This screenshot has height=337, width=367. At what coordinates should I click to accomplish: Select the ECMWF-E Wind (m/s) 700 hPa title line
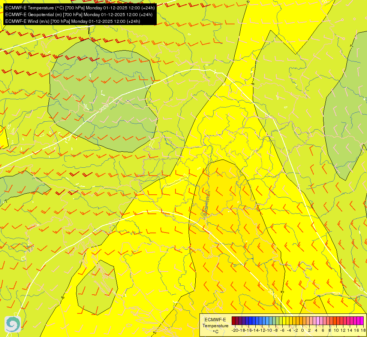73,21
